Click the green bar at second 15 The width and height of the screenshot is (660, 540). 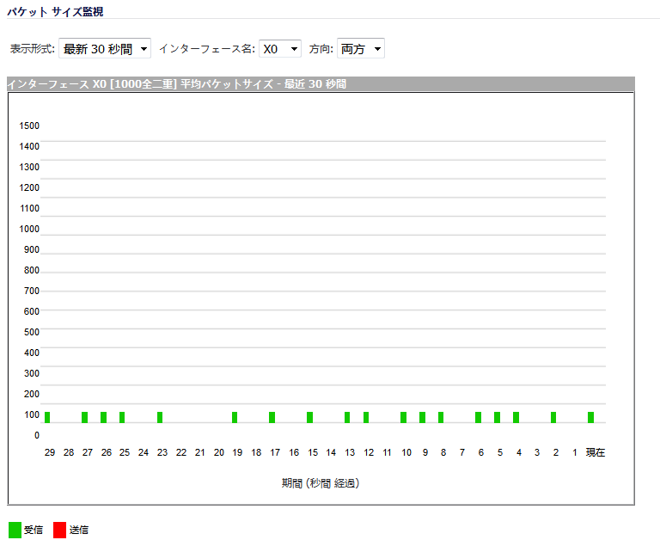click(309, 417)
